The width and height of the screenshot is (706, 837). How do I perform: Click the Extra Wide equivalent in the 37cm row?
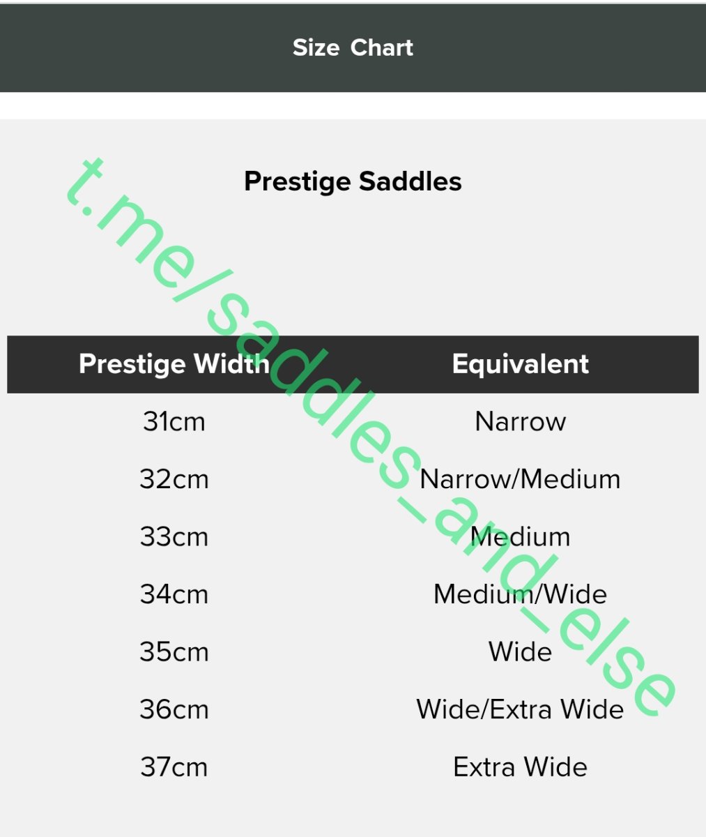pyautogui.click(x=520, y=767)
